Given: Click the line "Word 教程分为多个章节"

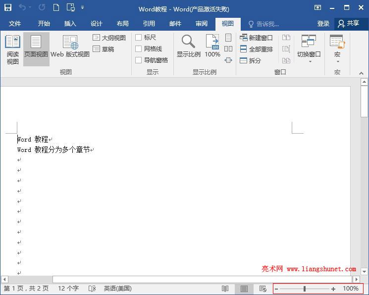Looking at the screenshot, I should coord(53,149).
